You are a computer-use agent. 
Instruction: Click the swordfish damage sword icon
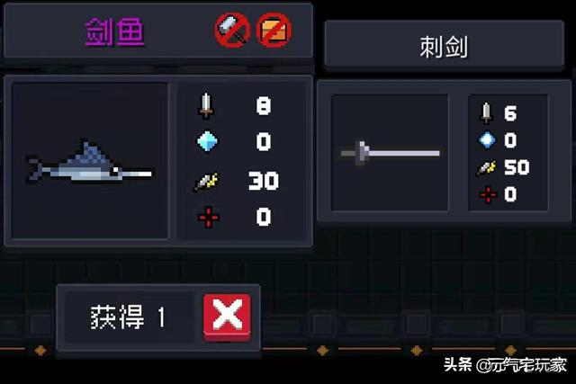pyautogui.click(x=206, y=106)
